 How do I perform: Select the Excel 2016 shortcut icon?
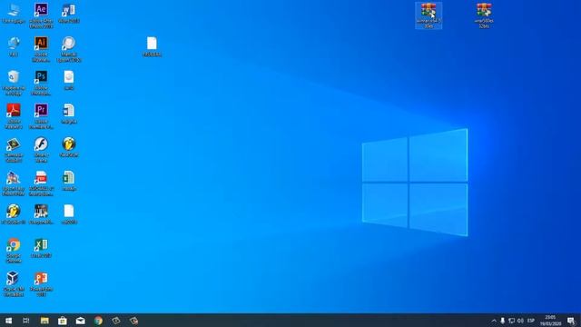41,248
